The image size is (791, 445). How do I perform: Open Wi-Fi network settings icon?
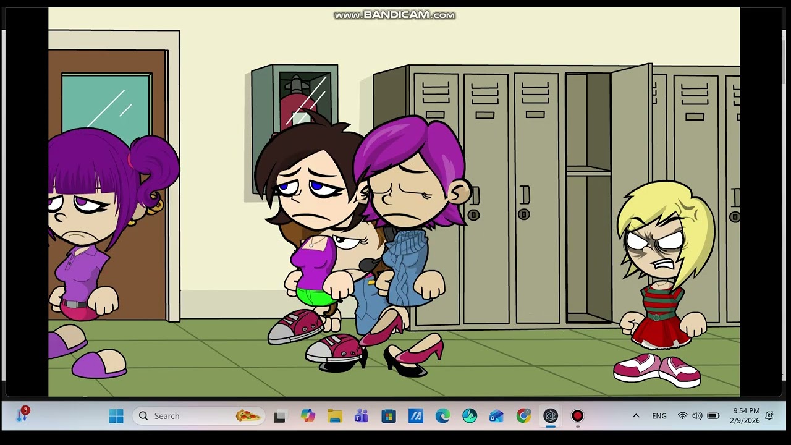click(x=683, y=416)
